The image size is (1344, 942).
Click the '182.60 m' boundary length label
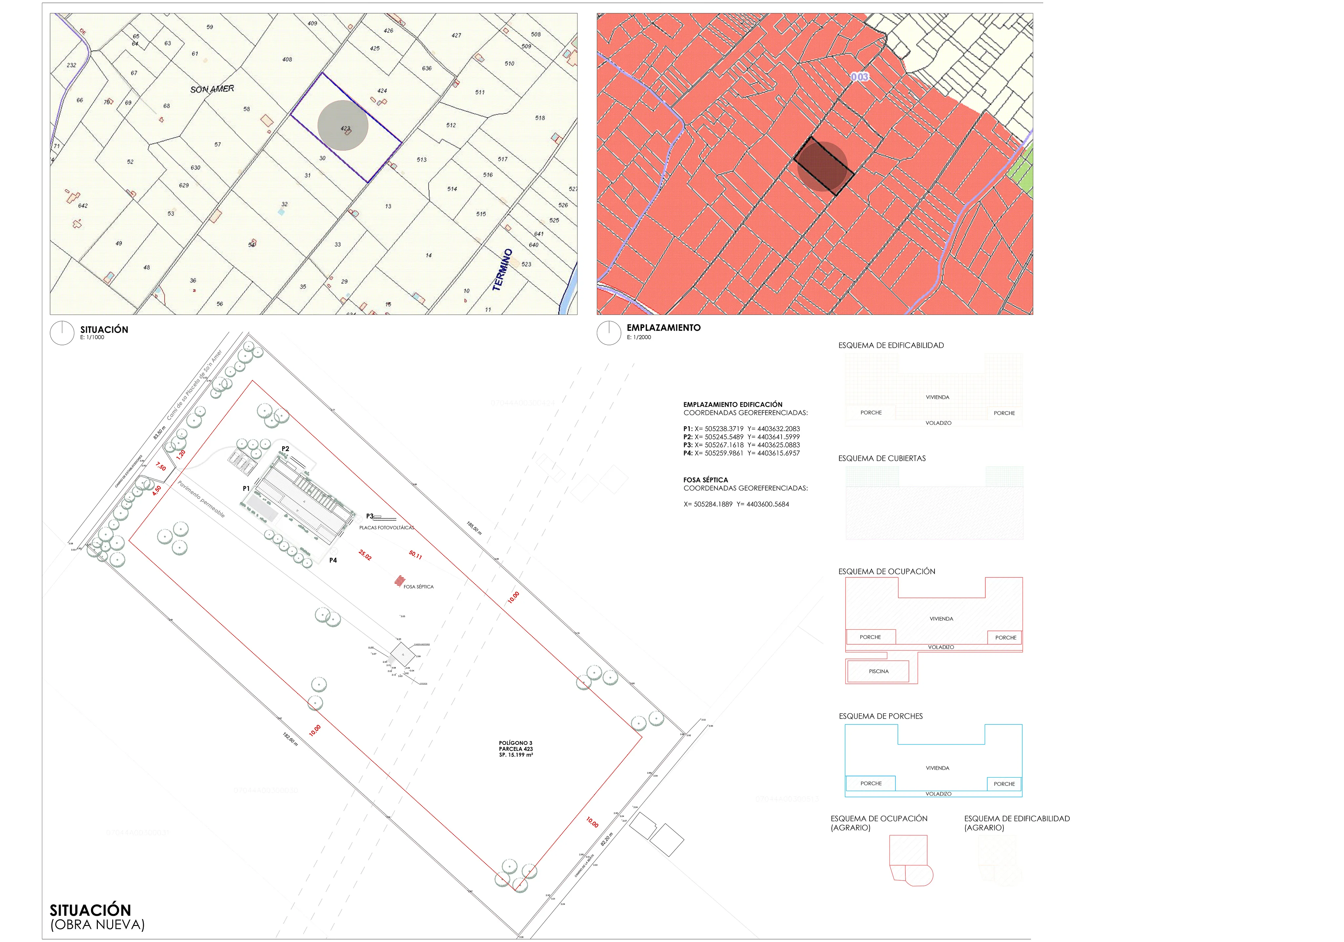pos(290,739)
